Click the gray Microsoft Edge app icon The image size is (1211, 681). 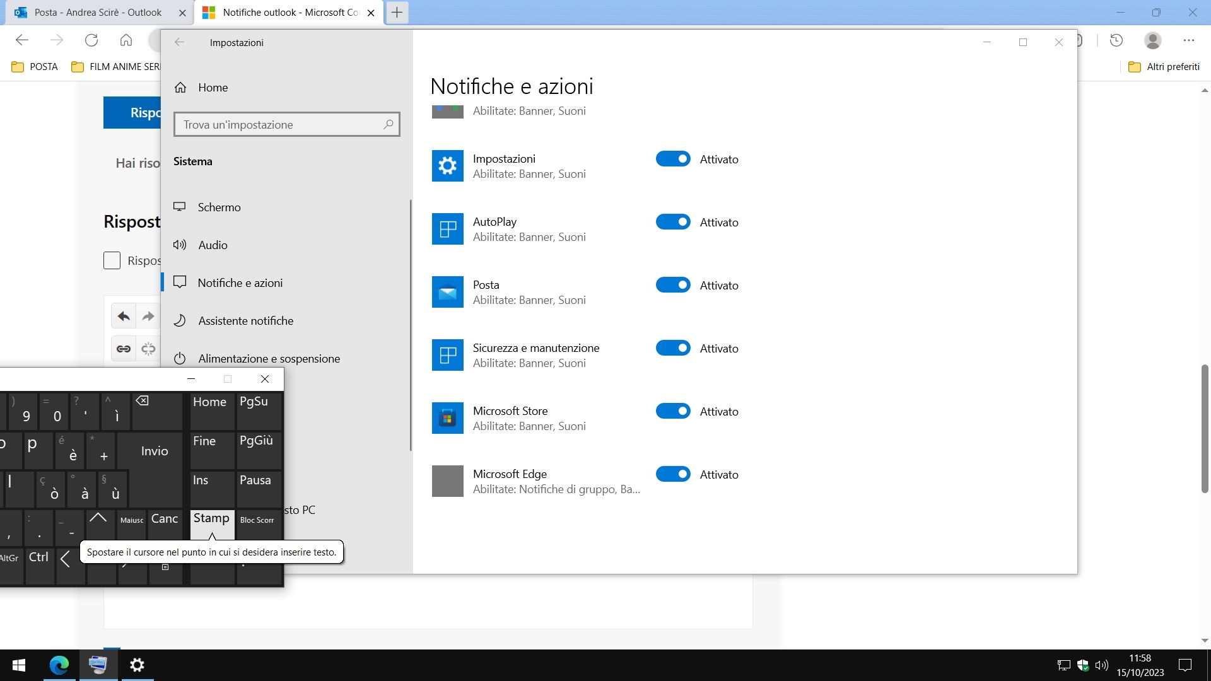[448, 481]
